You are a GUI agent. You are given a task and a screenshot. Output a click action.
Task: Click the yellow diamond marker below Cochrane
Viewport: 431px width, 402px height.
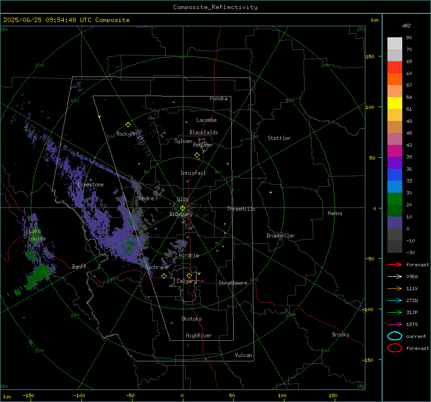pos(164,276)
